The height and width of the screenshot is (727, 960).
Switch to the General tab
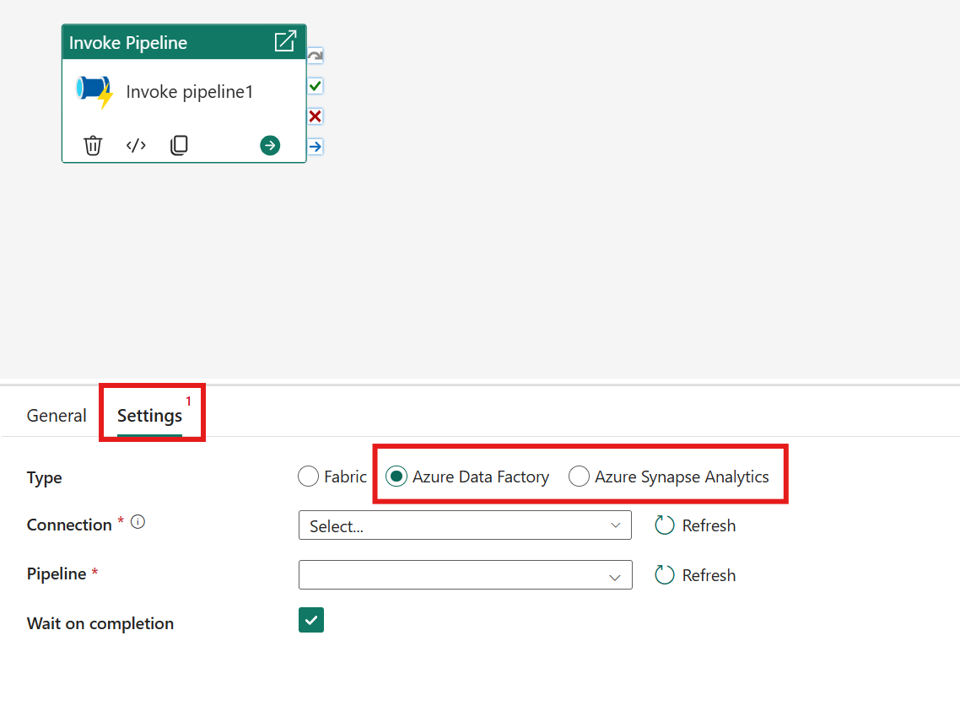point(56,415)
